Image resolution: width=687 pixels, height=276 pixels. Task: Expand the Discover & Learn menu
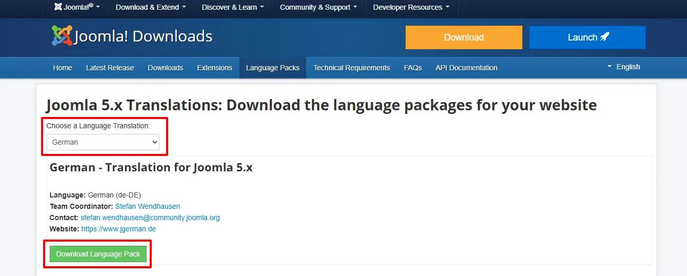coord(233,7)
